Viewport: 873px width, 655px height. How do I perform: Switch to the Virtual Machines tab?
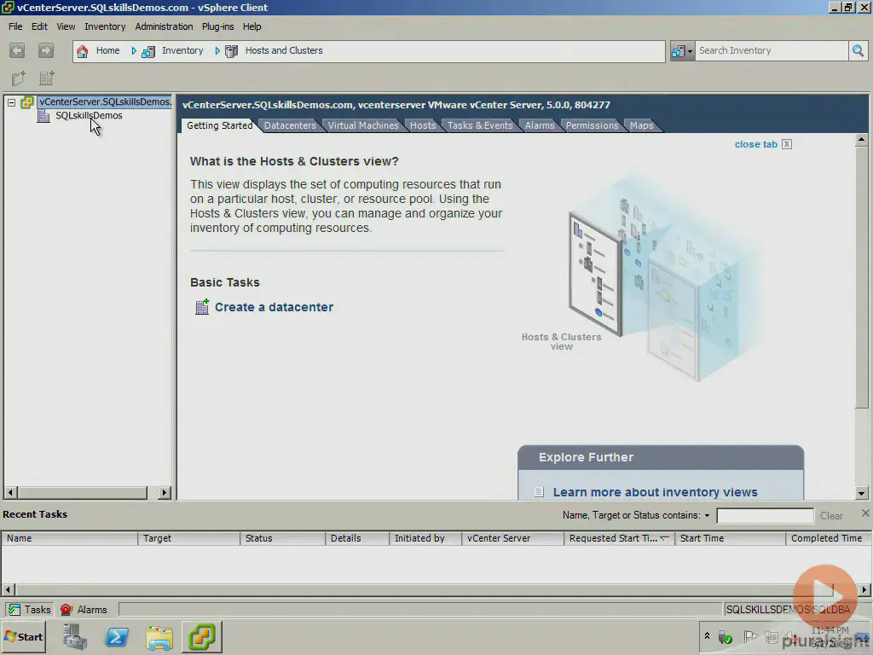click(363, 125)
